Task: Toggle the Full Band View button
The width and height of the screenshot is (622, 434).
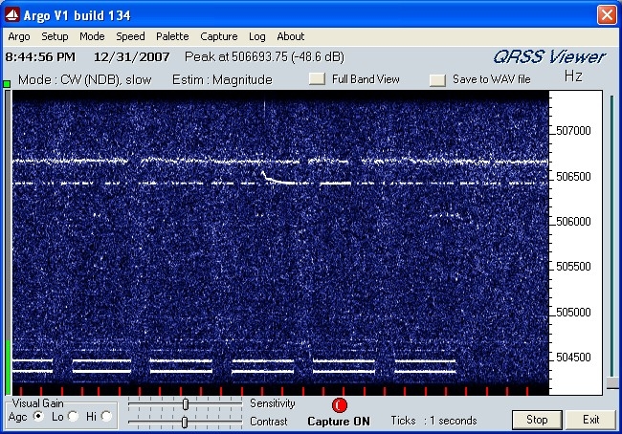Action: pyautogui.click(x=317, y=78)
